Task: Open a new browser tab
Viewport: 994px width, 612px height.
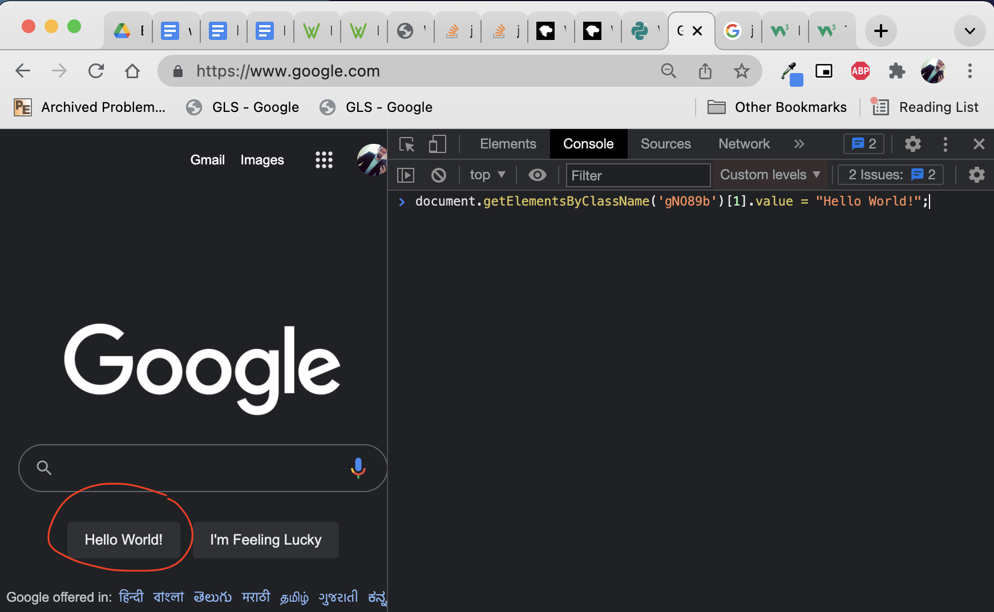Action: click(881, 31)
